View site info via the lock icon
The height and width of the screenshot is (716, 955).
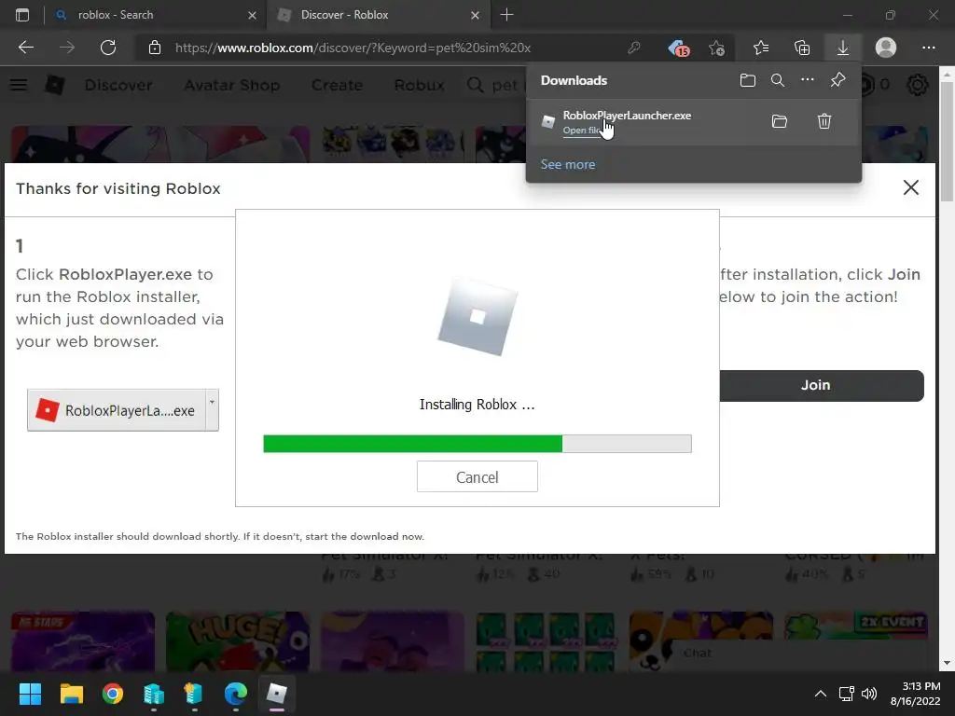(155, 48)
